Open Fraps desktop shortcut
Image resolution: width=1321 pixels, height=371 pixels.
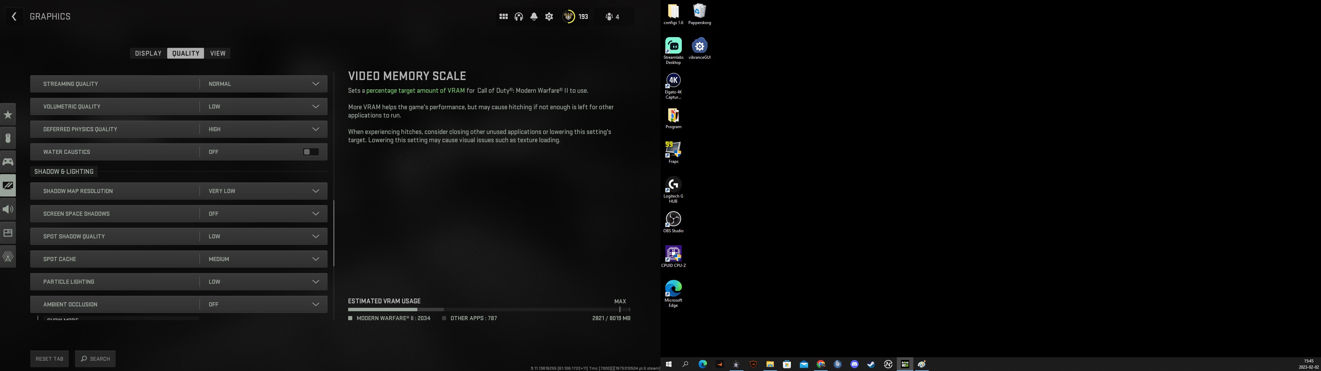coord(673,152)
